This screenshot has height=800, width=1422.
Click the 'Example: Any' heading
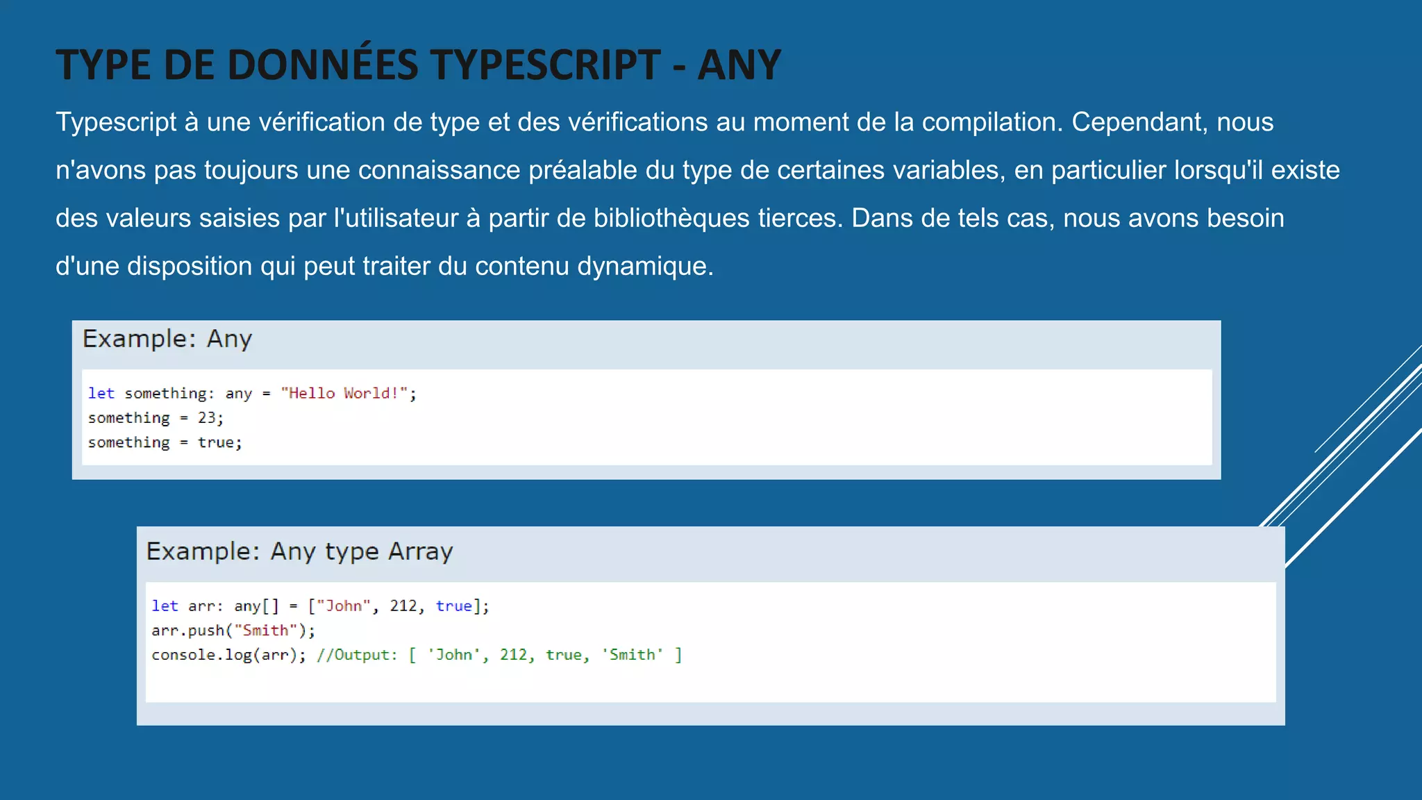[167, 339]
